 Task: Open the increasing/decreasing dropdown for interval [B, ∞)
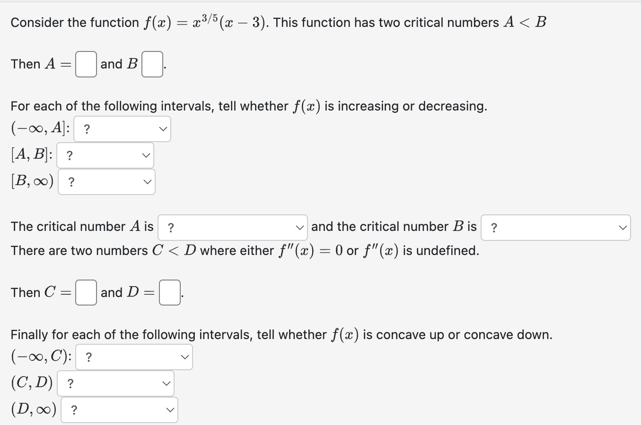[106, 181]
